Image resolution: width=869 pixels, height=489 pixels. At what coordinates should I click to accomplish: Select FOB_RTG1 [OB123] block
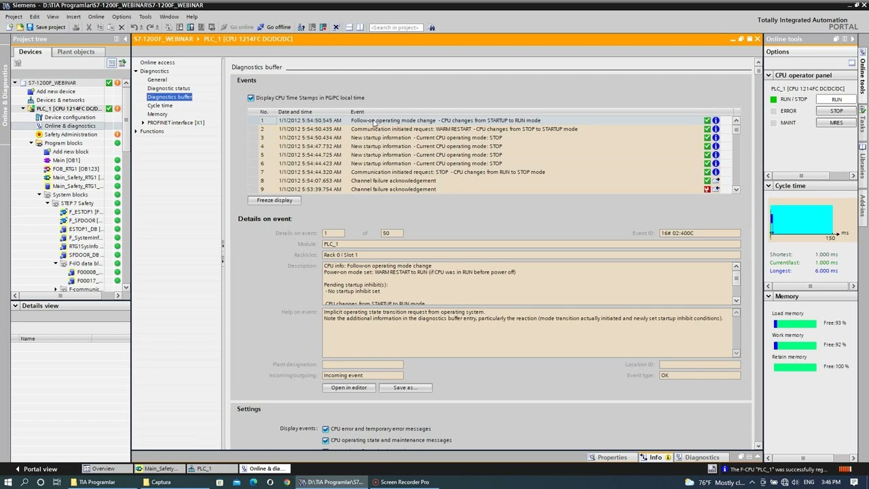(x=75, y=169)
